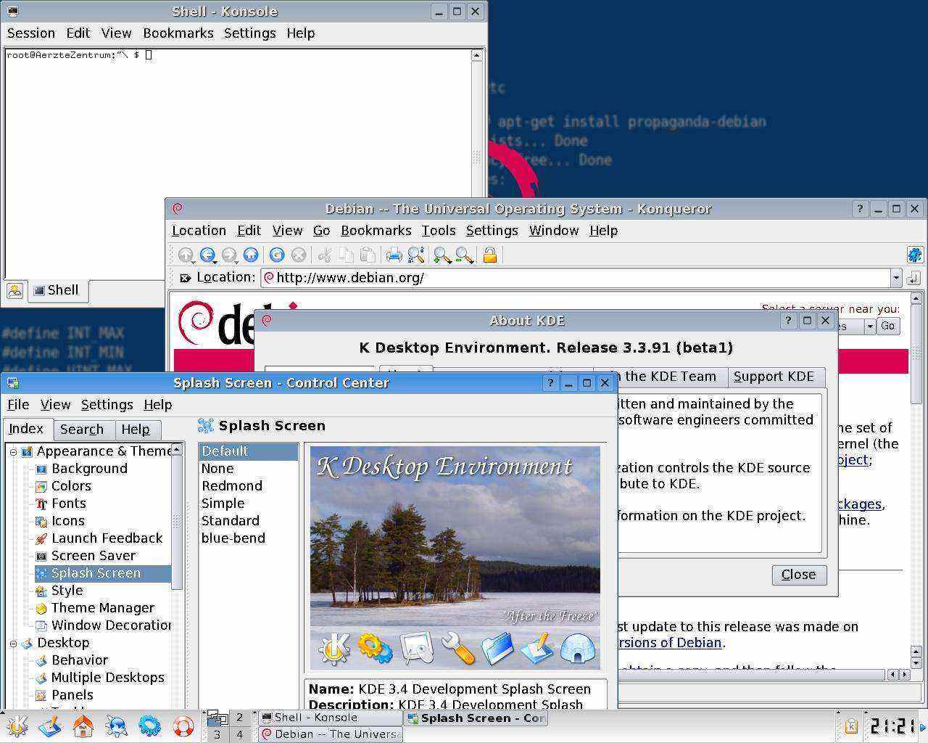Open the Settings menu in Control Center
The height and width of the screenshot is (743, 928).
coord(107,405)
